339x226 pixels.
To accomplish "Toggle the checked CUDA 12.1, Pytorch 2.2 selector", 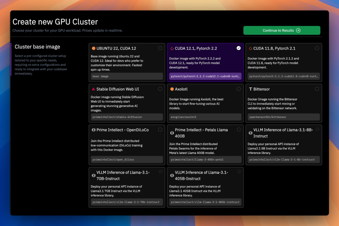I will (238, 48).
